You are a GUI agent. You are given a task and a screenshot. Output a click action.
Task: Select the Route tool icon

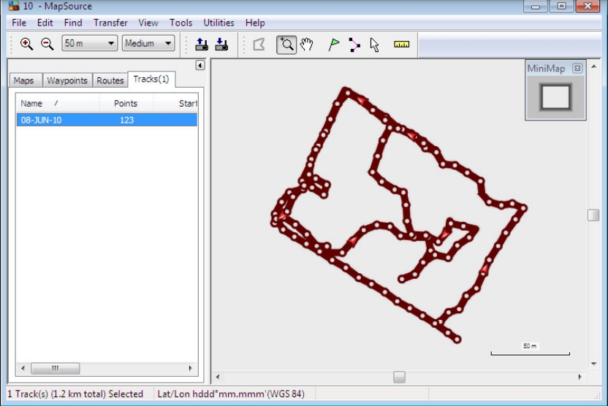354,45
